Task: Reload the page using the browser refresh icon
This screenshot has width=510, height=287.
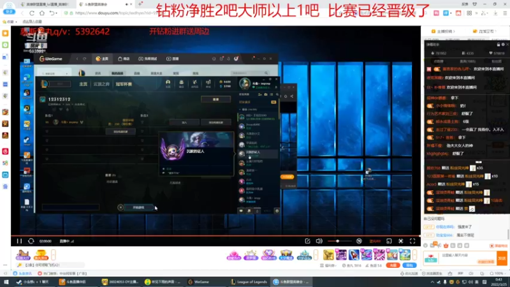Action: coord(32,13)
